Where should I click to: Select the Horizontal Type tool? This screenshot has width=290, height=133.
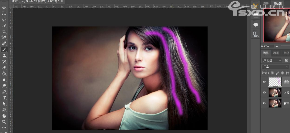4,98
